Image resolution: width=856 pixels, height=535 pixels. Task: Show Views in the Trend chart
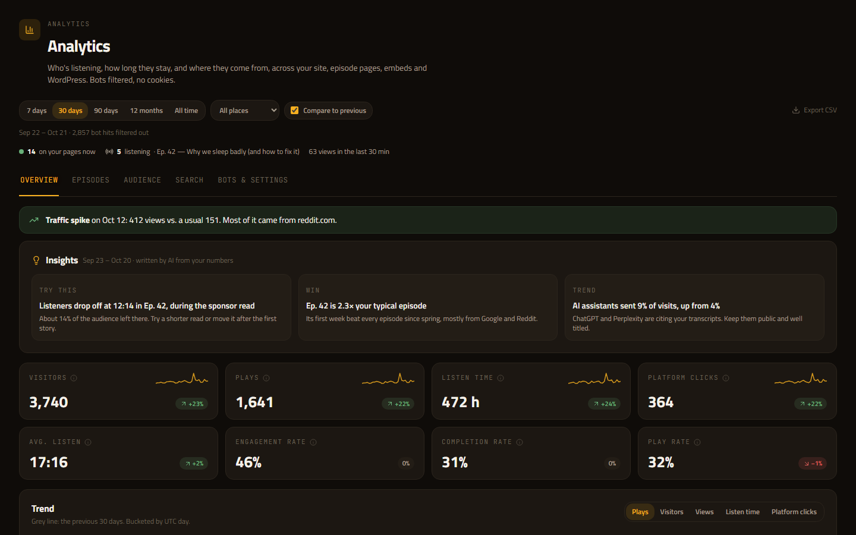704,512
